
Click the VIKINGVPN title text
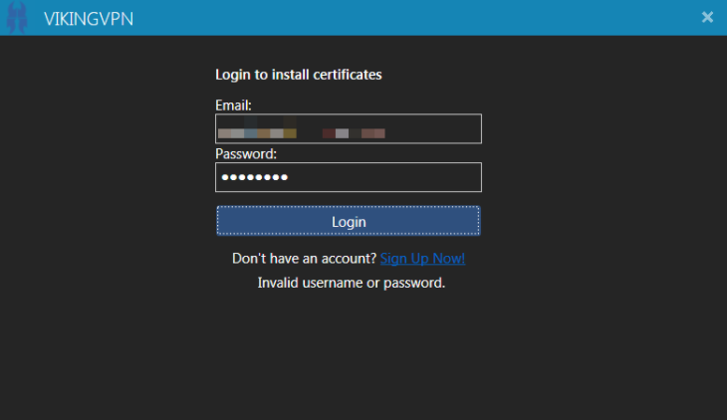[89, 19]
